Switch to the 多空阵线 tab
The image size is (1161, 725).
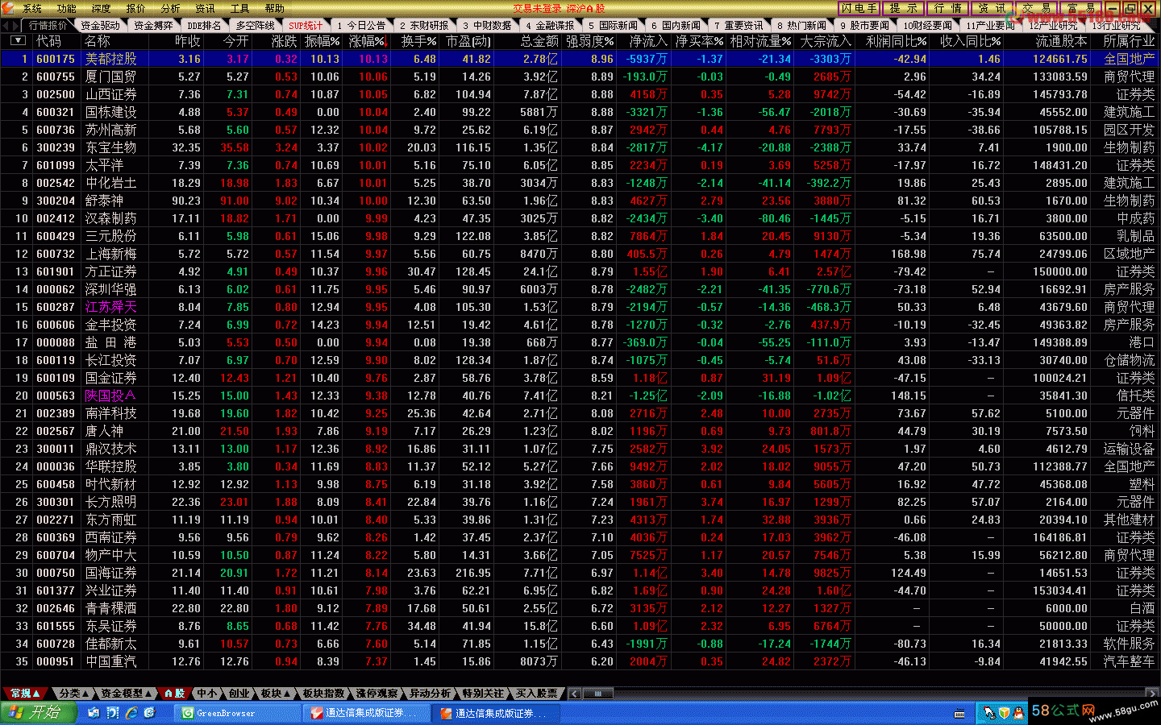point(256,26)
